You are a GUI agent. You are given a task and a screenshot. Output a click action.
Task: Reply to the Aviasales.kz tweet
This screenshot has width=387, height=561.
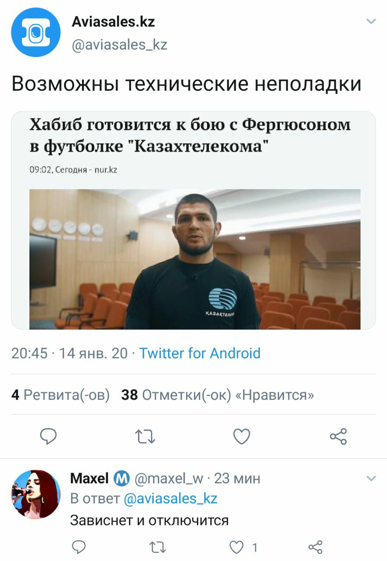pos(49,436)
